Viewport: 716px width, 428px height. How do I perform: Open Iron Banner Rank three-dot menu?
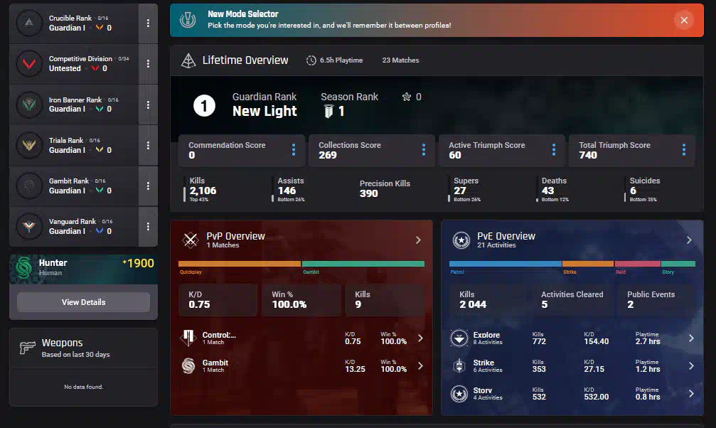point(148,105)
